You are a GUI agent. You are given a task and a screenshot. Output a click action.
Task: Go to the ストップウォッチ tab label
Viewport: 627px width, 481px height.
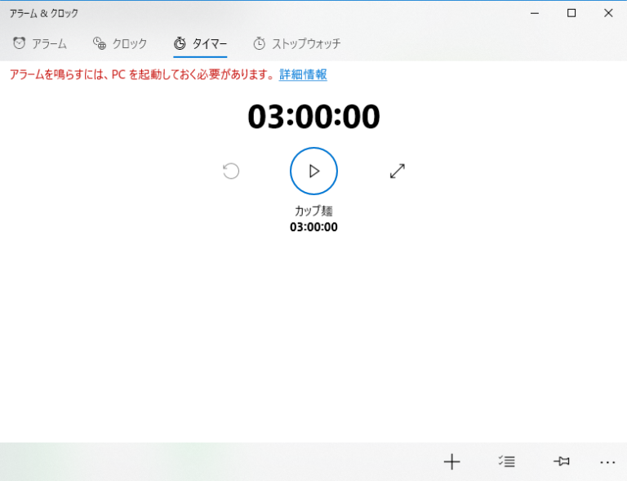pos(306,44)
